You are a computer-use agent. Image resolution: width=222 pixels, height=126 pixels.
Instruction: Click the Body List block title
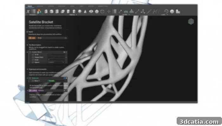pyautogui.click(x=35, y=78)
